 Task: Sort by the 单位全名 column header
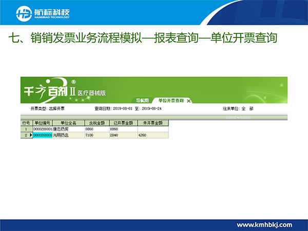click(x=68, y=123)
